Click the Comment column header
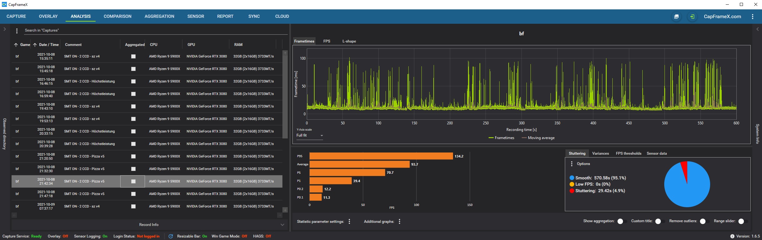The height and width of the screenshot is (240, 762). pyautogui.click(x=73, y=45)
